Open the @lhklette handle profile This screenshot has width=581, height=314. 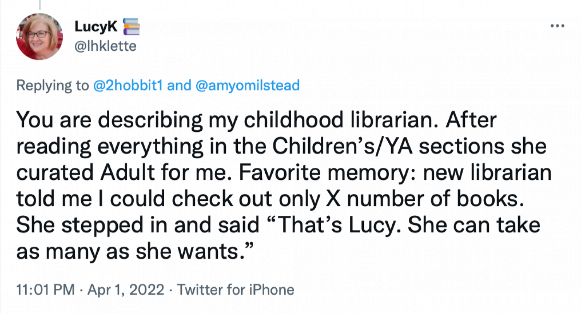[x=105, y=46]
